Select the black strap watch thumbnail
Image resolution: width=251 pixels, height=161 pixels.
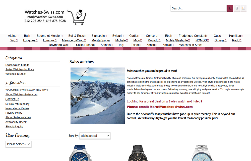tap(138, 153)
